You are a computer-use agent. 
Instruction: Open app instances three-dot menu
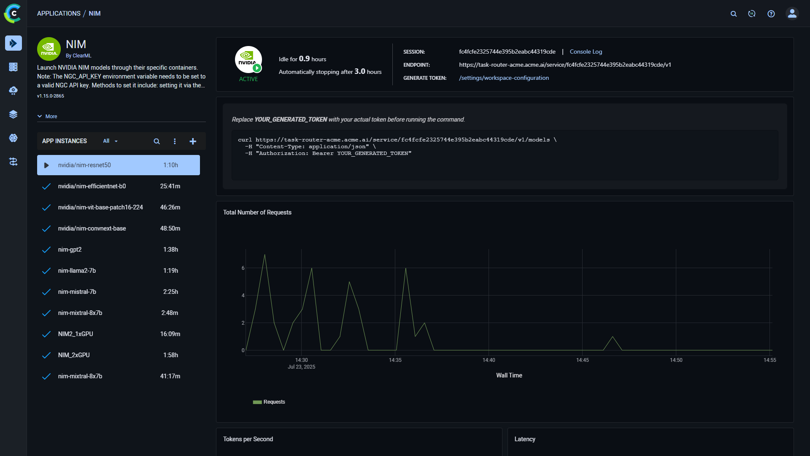point(175,141)
